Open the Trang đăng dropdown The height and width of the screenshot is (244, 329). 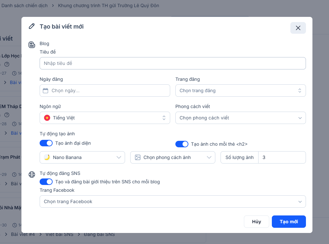(x=240, y=91)
